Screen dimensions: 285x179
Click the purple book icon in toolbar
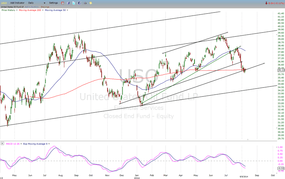[x=68, y=3]
